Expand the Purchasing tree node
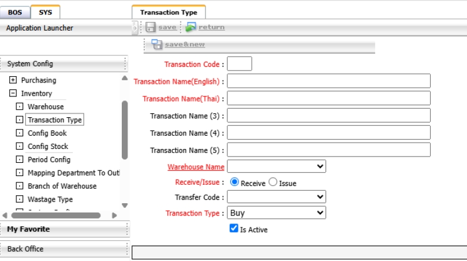Screen dimensions: 467x261 pos(13,80)
